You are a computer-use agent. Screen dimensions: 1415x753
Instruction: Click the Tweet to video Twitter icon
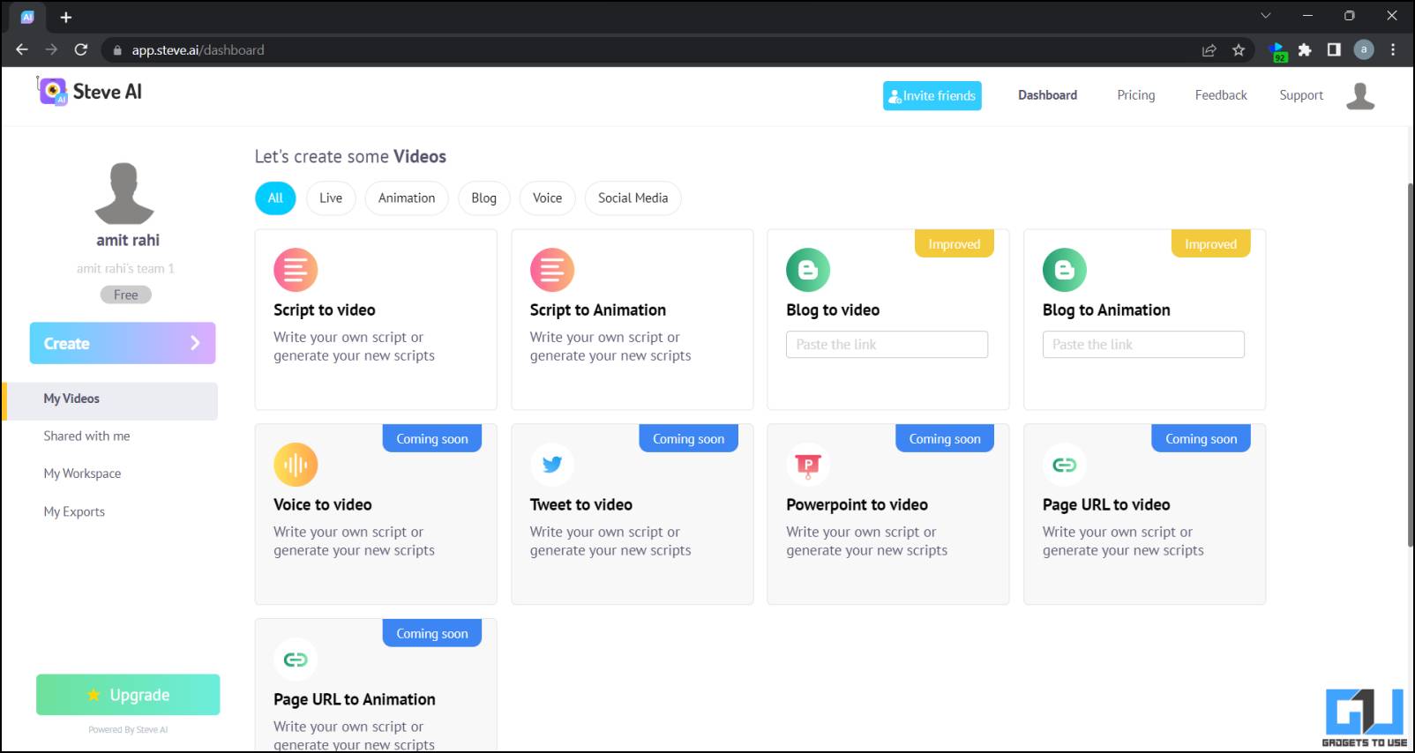(552, 465)
